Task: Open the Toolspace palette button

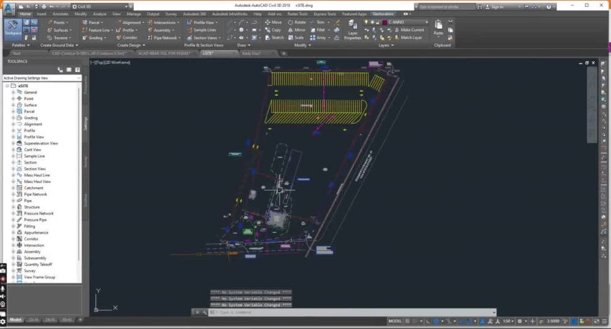Action: pyautogui.click(x=13, y=29)
